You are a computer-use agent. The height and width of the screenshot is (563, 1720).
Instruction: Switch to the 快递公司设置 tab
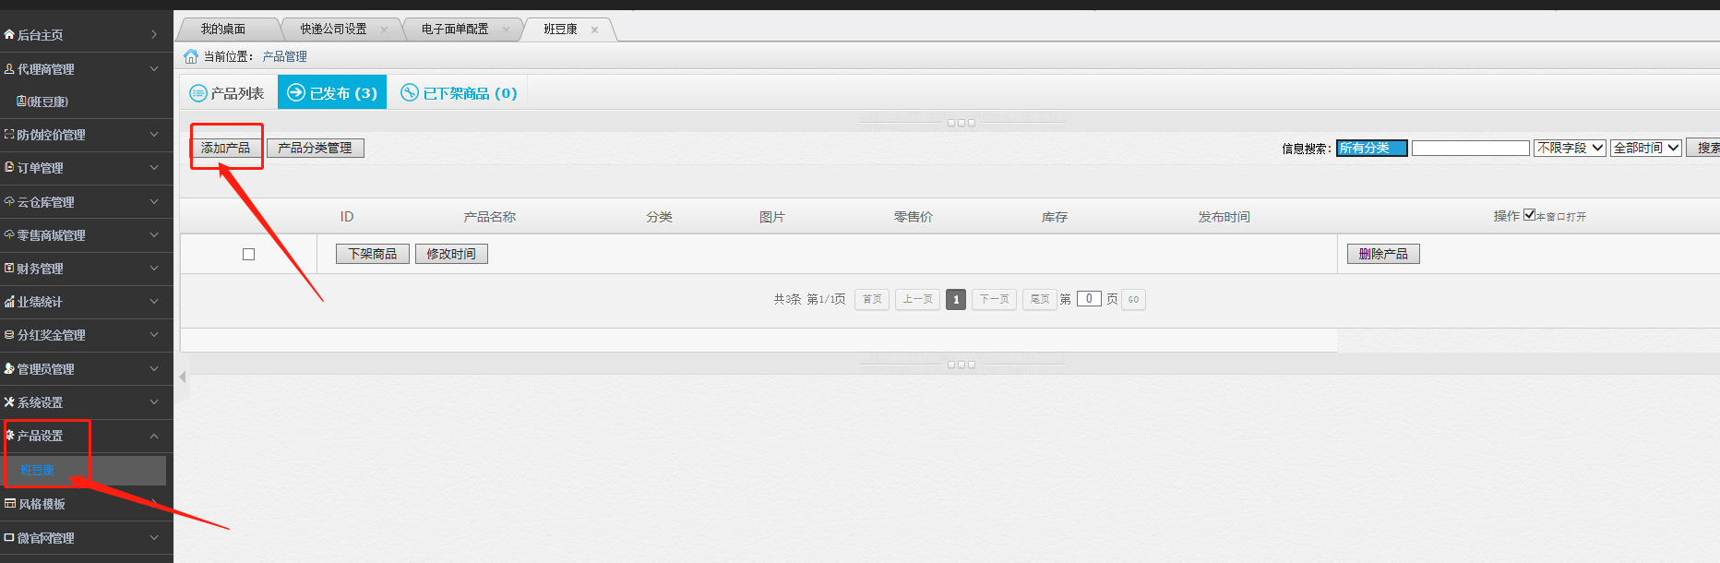tap(333, 30)
